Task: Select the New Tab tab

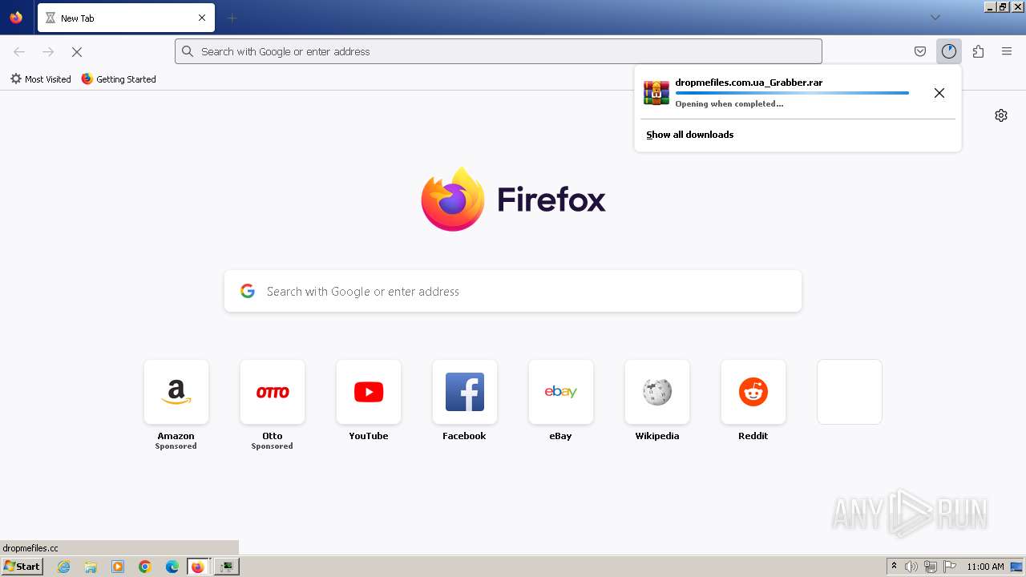Action: point(126,18)
